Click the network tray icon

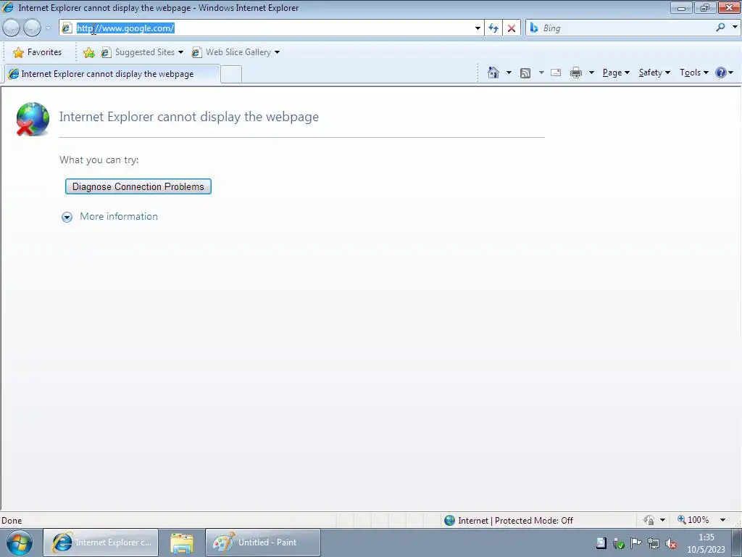(x=654, y=544)
